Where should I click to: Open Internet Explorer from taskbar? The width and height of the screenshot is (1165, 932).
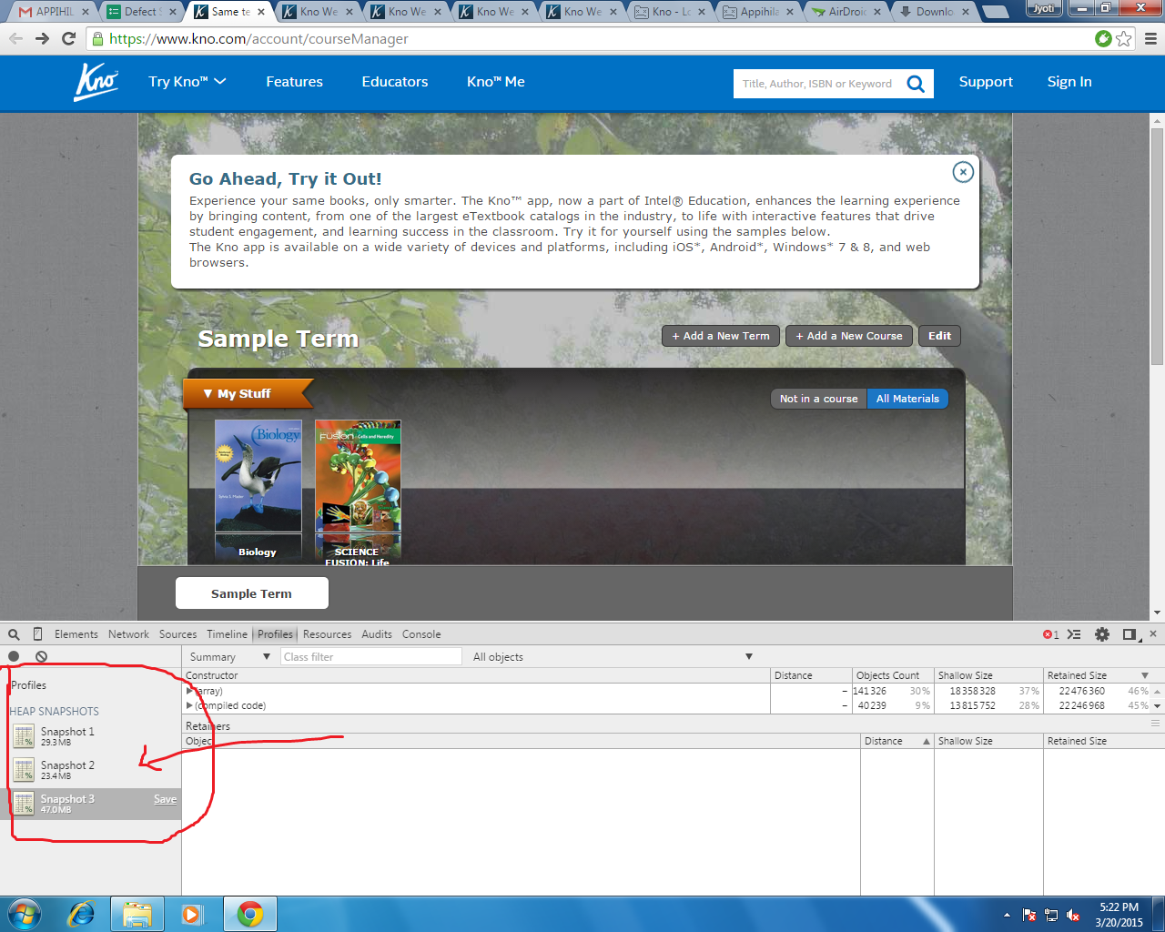point(82,914)
